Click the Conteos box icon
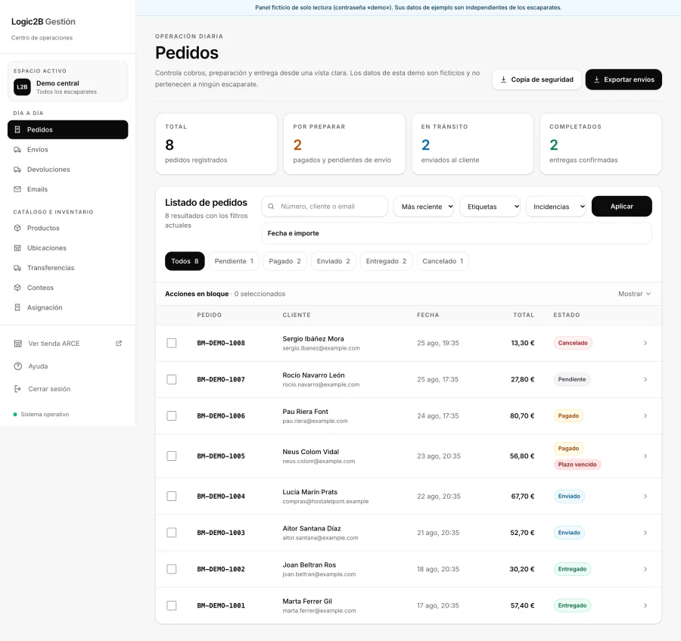Image resolution: width=681 pixels, height=641 pixels. click(17, 288)
